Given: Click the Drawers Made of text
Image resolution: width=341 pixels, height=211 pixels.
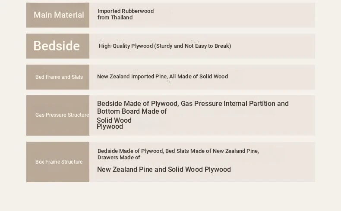Looking at the screenshot, I should pyautogui.click(x=119, y=158).
